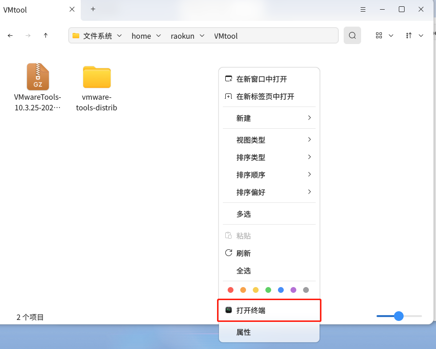This screenshot has width=436, height=349.
Task: Expand the raokun breadcrumb chevron
Action: coord(202,36)
